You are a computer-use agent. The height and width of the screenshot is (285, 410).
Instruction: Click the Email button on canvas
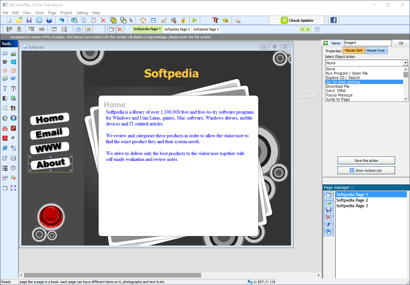tap(49, 133)
